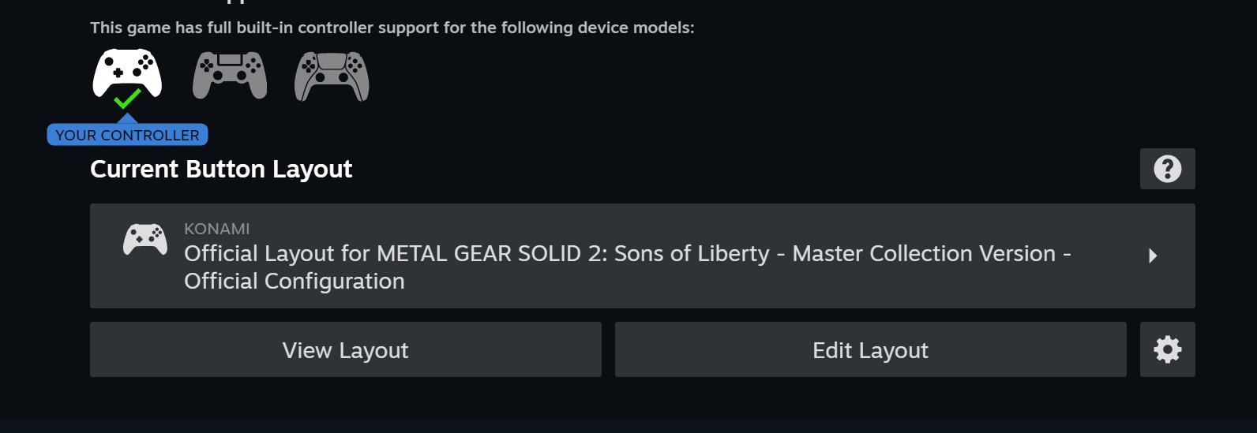Click the built-in controller support description text
The image size is (1257, 433).
[392, 28]
